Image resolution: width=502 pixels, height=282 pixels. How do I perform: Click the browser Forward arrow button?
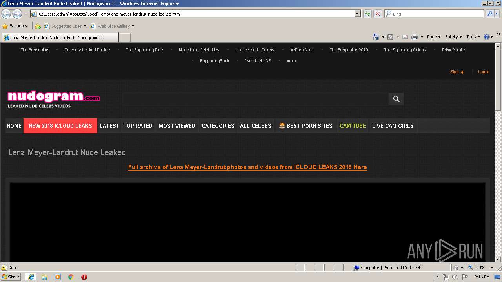[x=17, y=14]
